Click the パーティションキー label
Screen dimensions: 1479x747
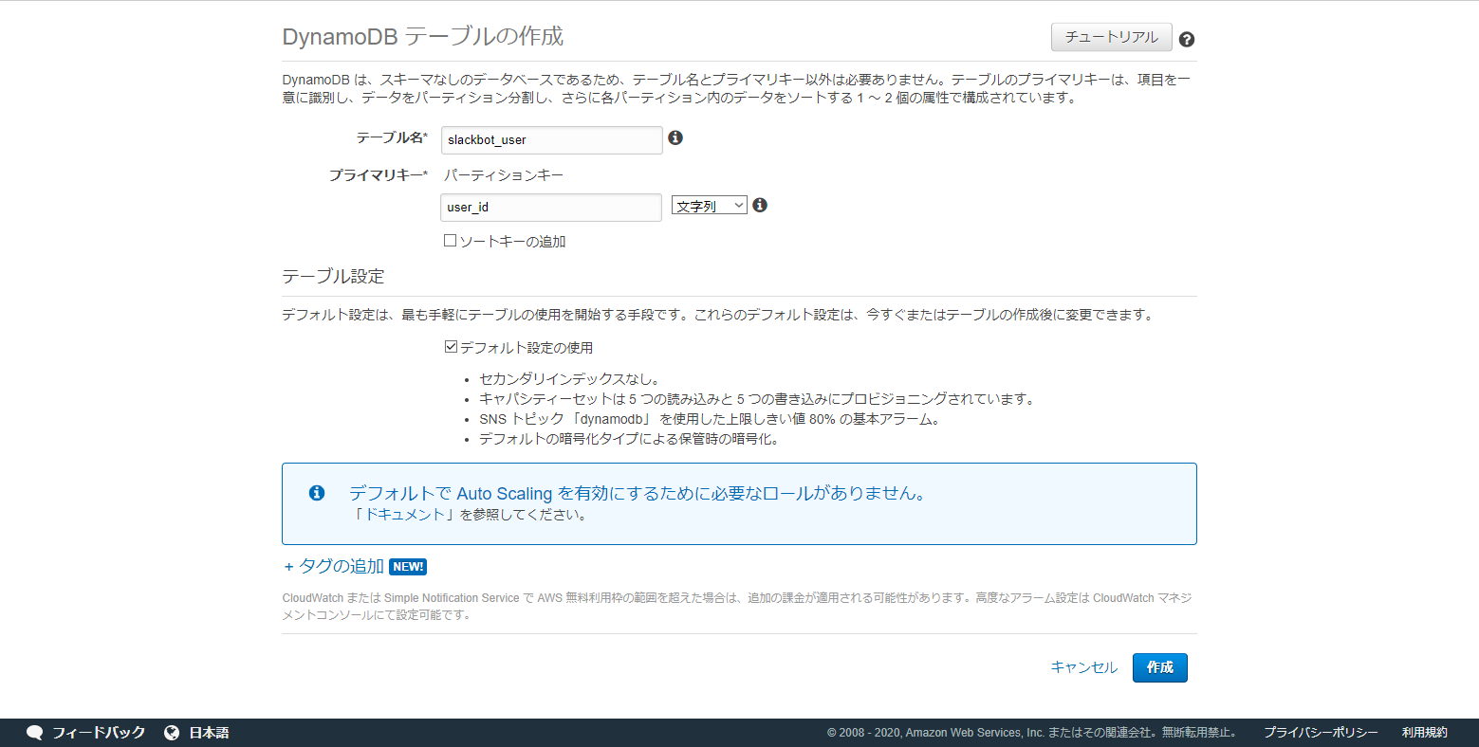pos(504,175)
